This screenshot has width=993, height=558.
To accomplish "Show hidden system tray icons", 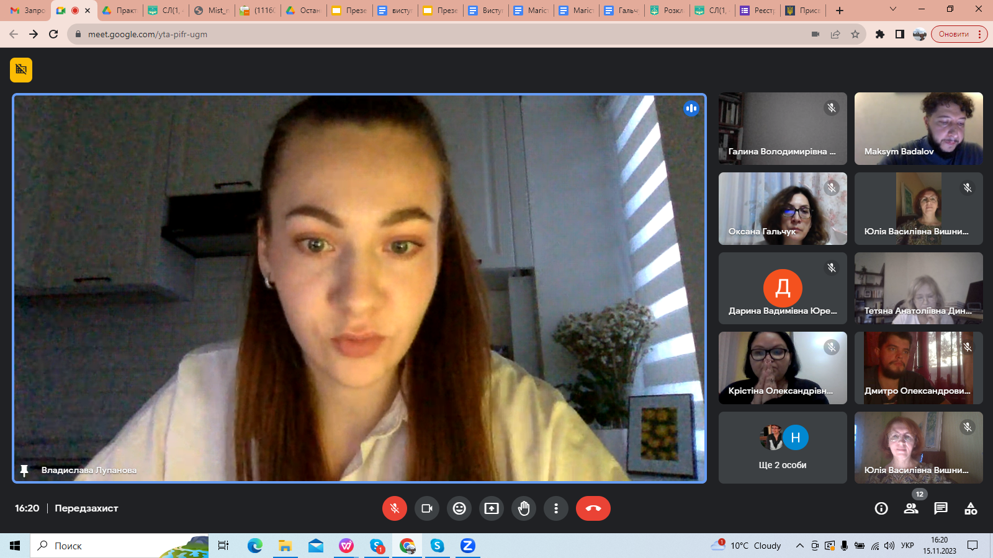I will click(x=800, y=546).
